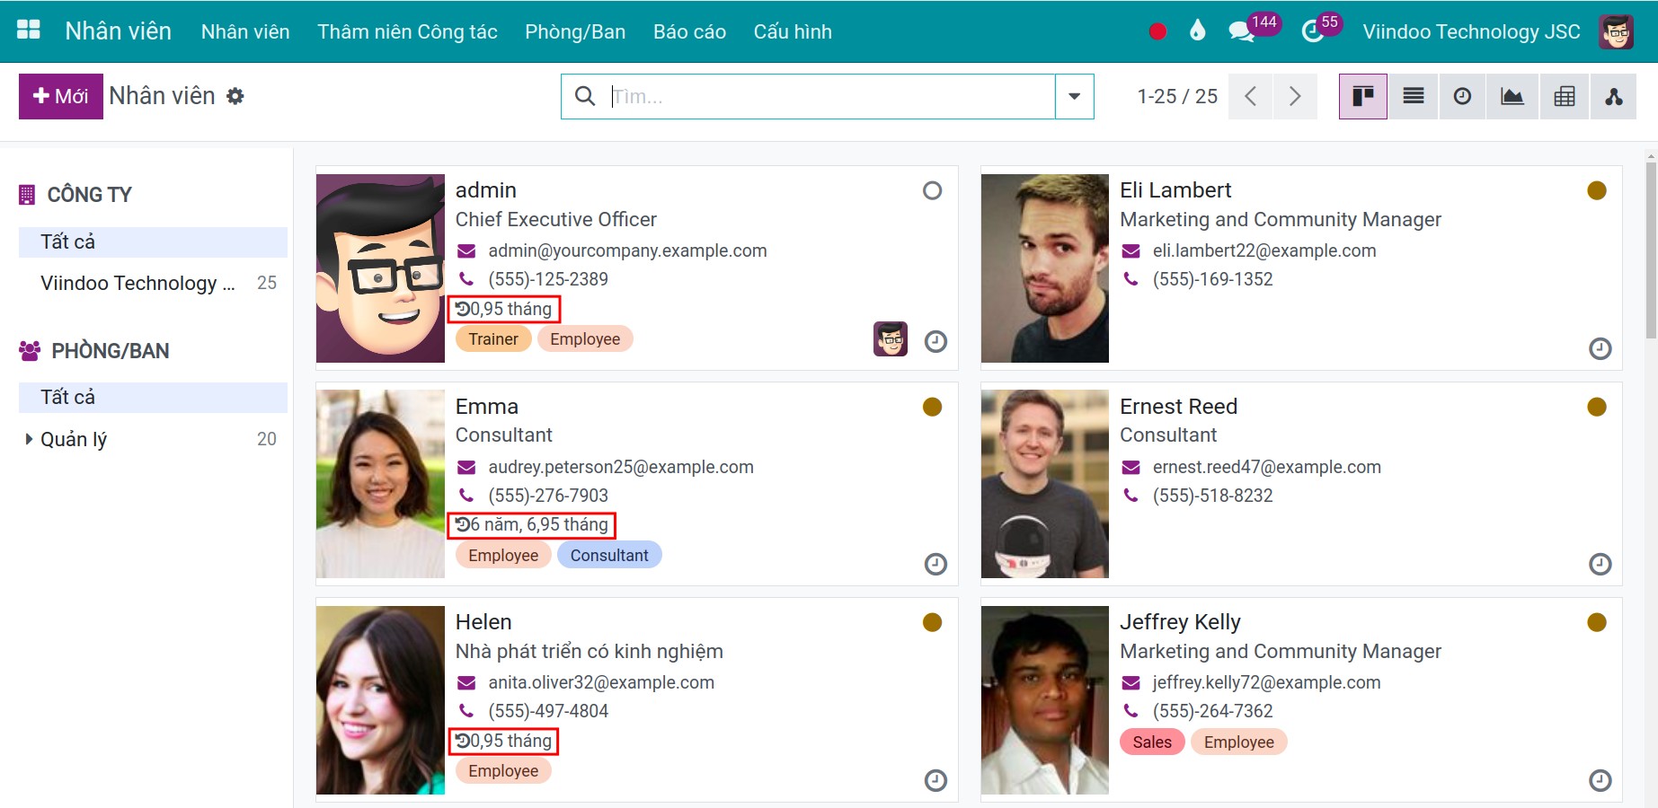Image resolution: width=1658 pixels, height=808 pixels.
Task: Click Ernest Reed's presence status dot
Action: pyautogui.click(x=1597, y=407)
